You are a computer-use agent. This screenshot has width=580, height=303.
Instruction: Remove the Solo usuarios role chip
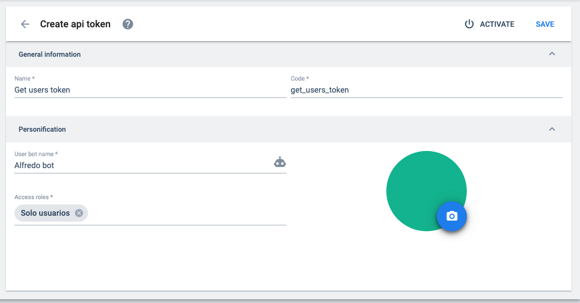[x=79, y=213]
